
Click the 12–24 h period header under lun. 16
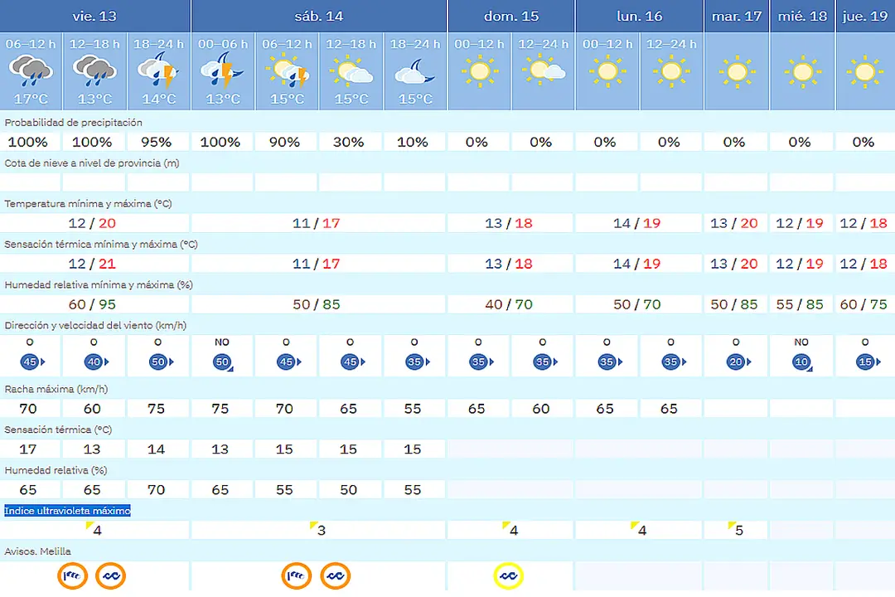coord(671,45)
